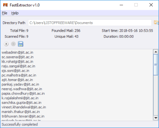Close the FastExtractor window
This screenshot has height=128, width=159.
[151, 5]
